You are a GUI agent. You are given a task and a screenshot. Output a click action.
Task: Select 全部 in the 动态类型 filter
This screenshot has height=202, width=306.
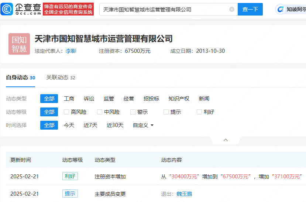click(x=49, y=99)
